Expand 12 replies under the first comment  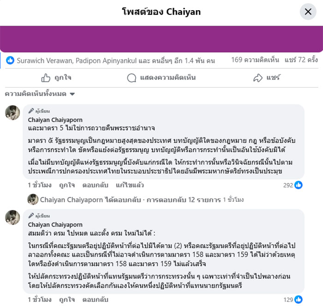pyautogui.click(x=184, y=200)
